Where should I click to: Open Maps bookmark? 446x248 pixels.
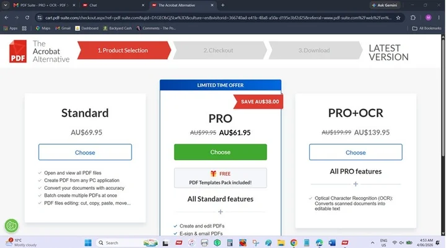[43, 28]
